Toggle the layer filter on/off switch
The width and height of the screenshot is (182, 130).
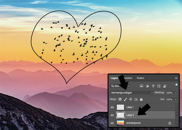click(176, 86)
